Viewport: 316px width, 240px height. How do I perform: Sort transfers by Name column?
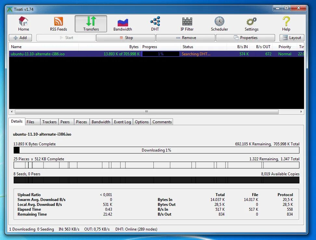(44, 47)
